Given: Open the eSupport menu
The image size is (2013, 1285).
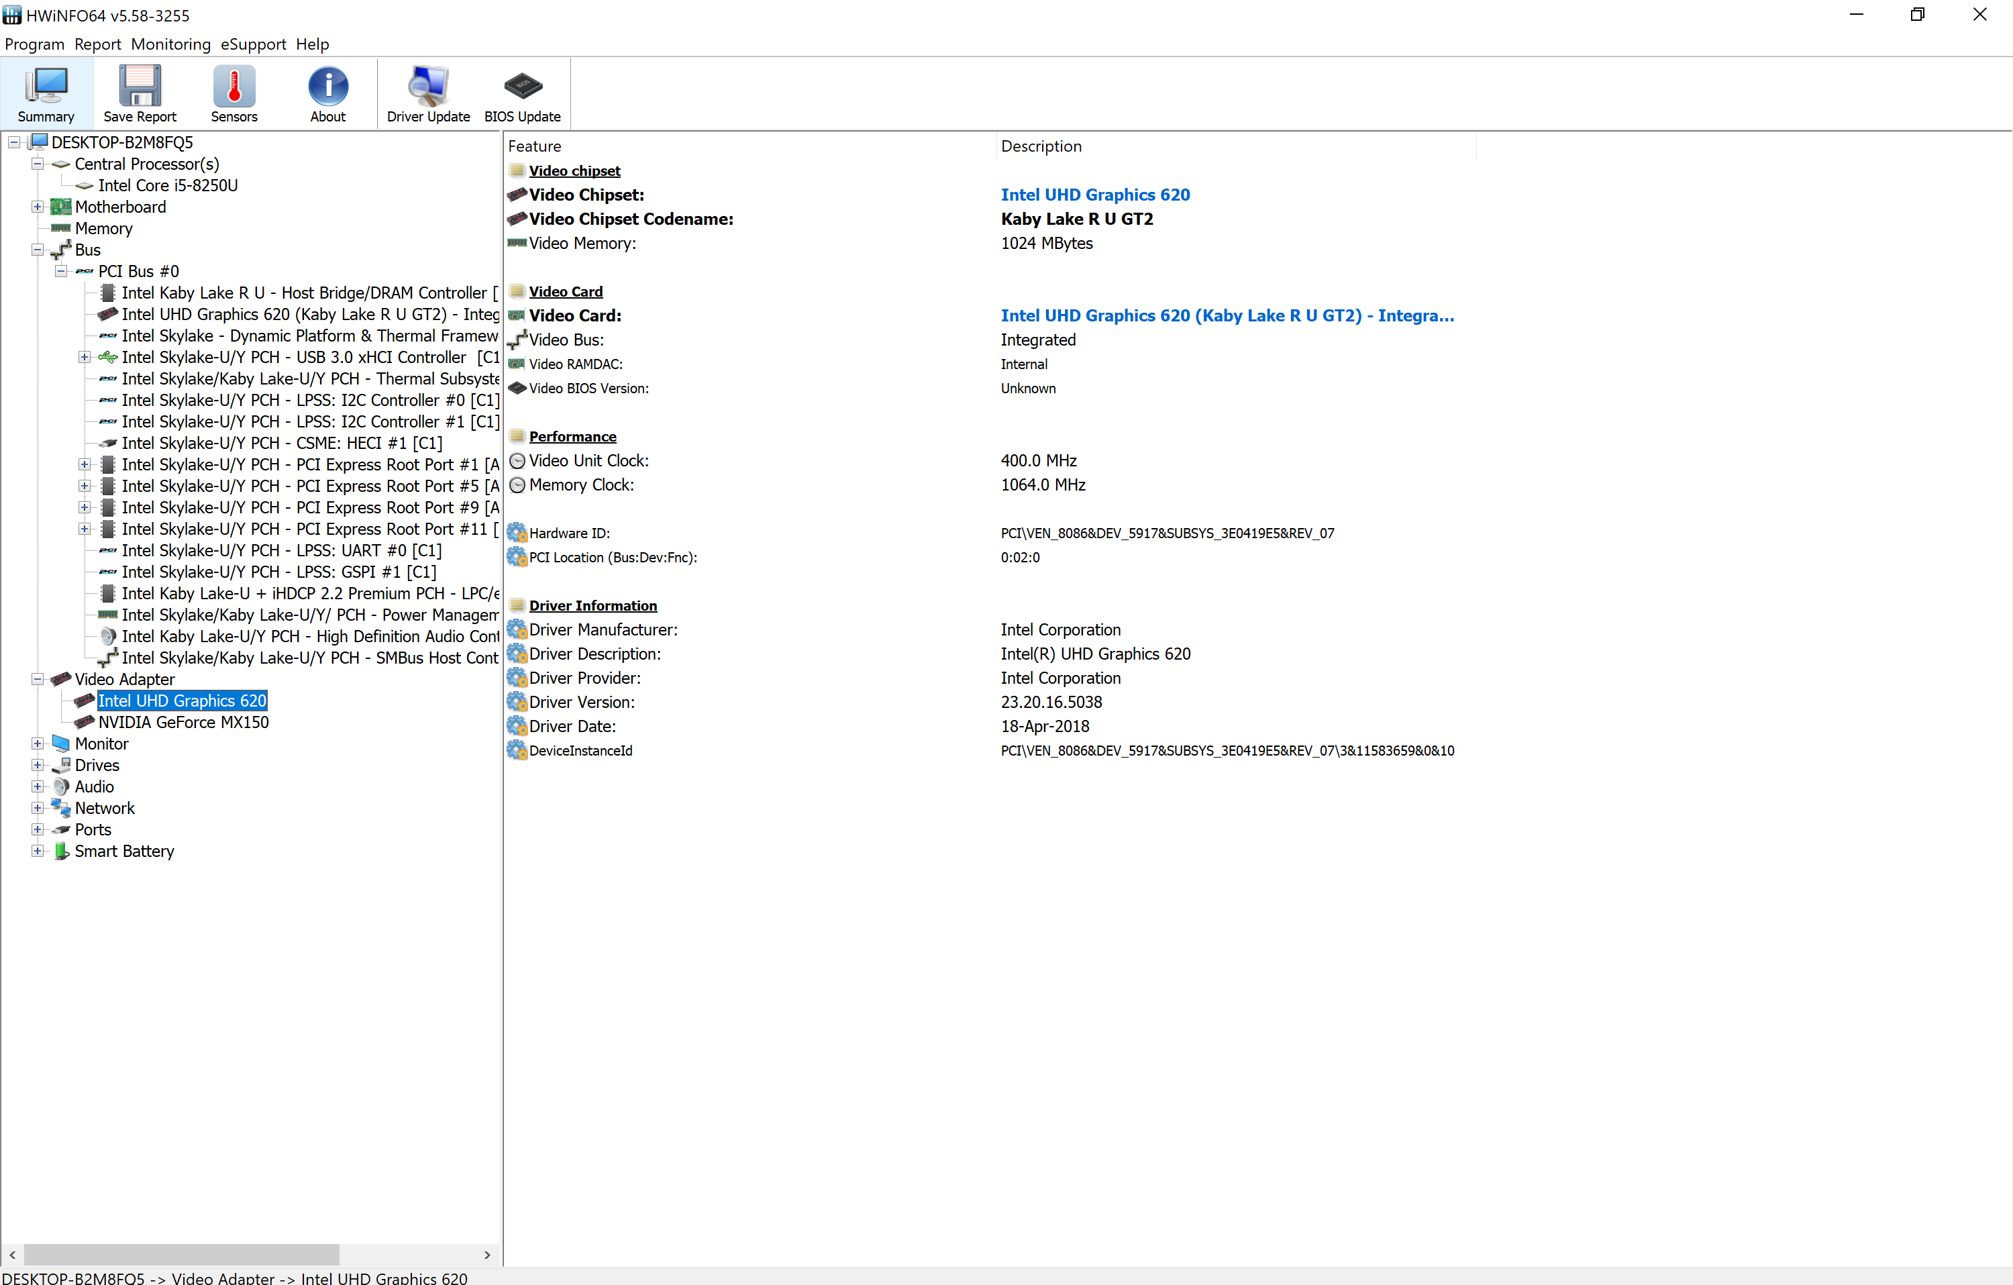Looking at the screenshot, I should (252, 44).
